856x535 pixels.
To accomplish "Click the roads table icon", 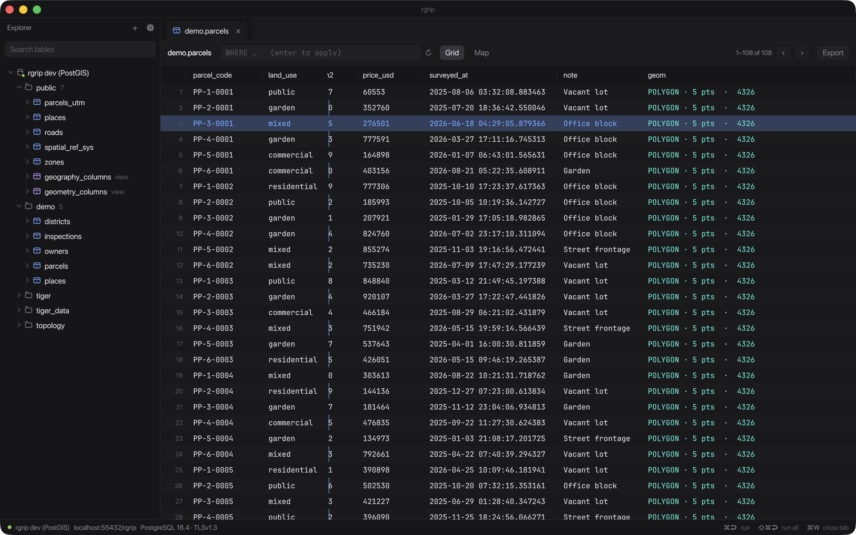I will pos(37,132).
